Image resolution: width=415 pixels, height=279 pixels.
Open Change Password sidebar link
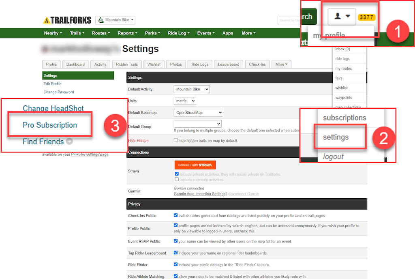click(x=58, y=92)
